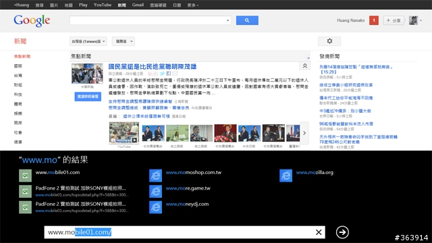Click the IE icon for www.momoshop.com.tw
Image resolution: width=432 pixels, height=243 pixels.
(x=155, y=175)
